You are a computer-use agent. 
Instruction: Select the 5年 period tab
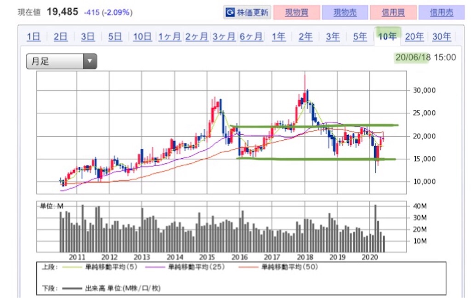point(360,37)
